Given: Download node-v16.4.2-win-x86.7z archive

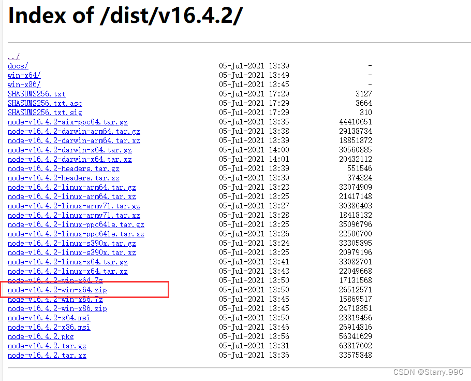Looking at the screenshot, I should 55,299.
